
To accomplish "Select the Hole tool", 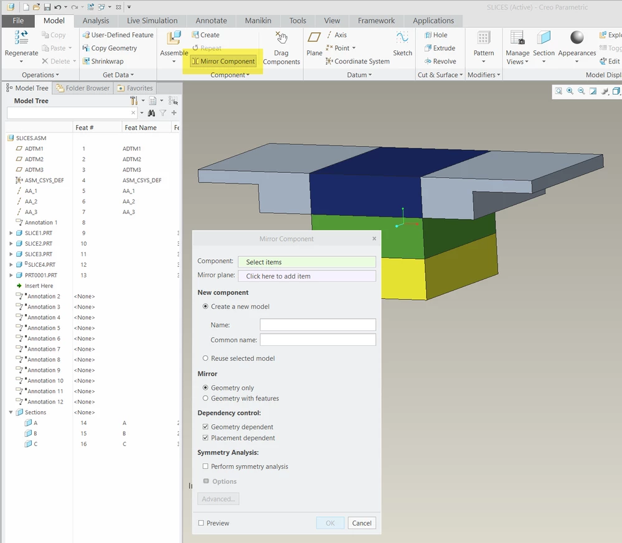I will [436, 35].
